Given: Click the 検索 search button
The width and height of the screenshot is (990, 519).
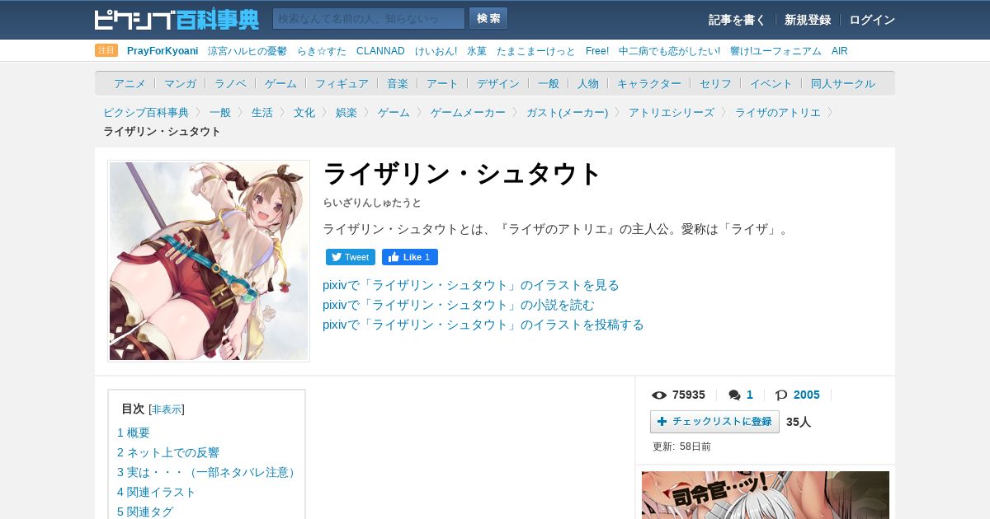Looking at the screenshot, I should click(x=488, y=18).
